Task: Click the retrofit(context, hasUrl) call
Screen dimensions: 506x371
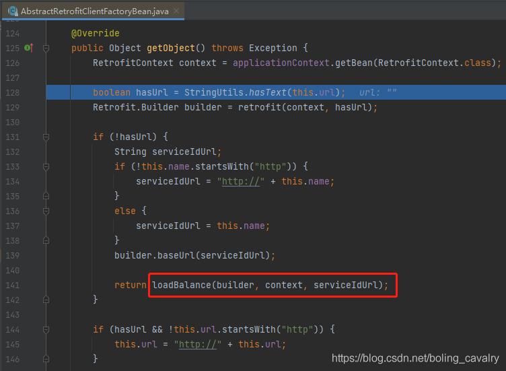Action: click(305, 108)
